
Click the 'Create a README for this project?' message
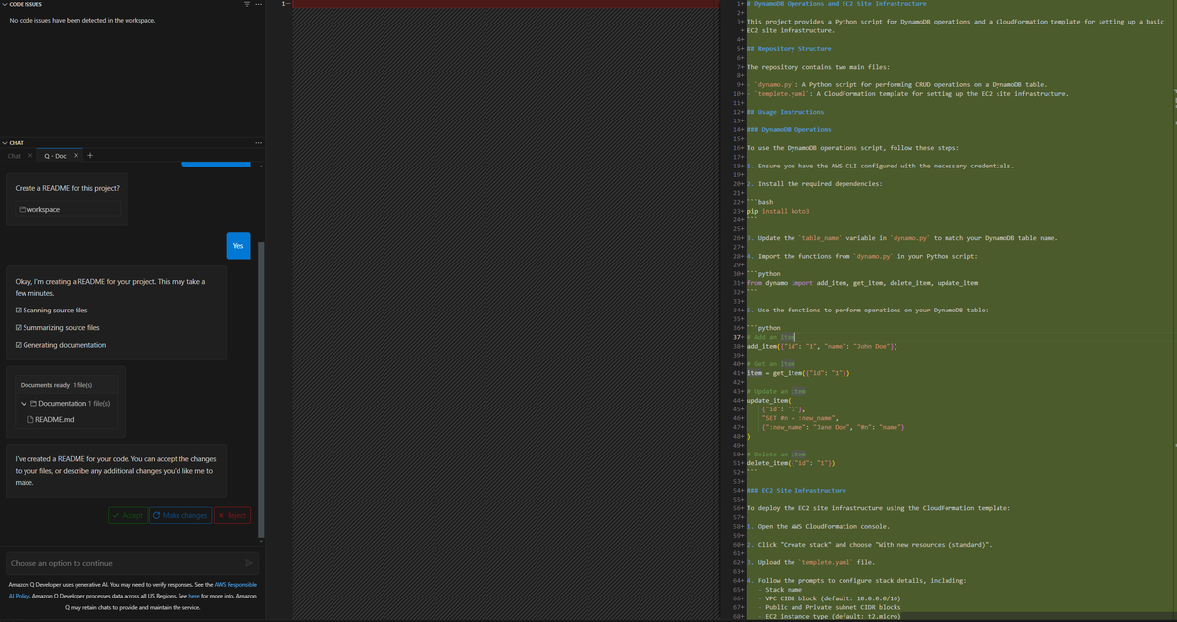[68, 188]
